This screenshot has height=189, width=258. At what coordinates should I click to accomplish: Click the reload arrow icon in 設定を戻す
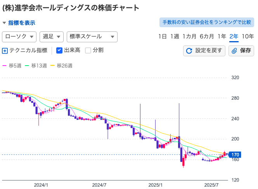(189, 51)
